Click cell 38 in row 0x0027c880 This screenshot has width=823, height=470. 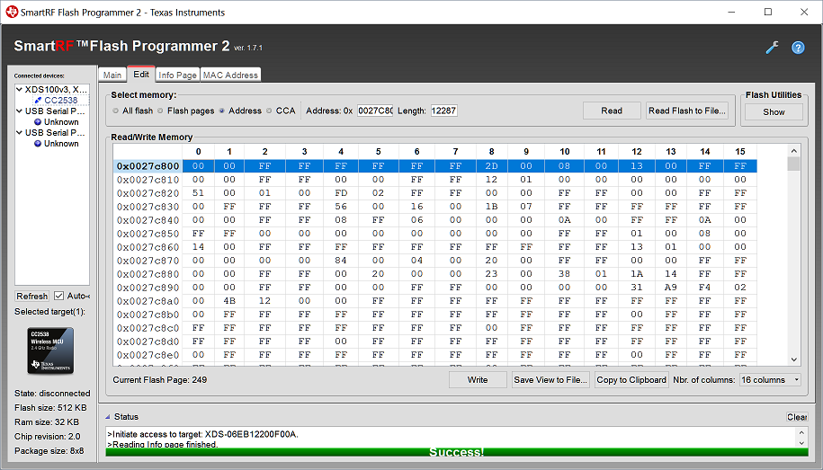click(564, 274)
